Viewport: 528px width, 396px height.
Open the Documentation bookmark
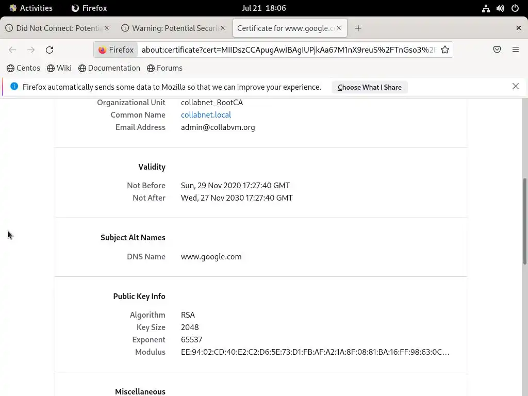[109, 68]
